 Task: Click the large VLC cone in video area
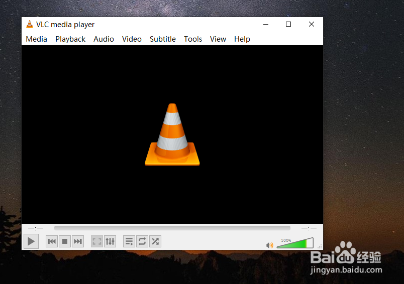pos(172,134)
